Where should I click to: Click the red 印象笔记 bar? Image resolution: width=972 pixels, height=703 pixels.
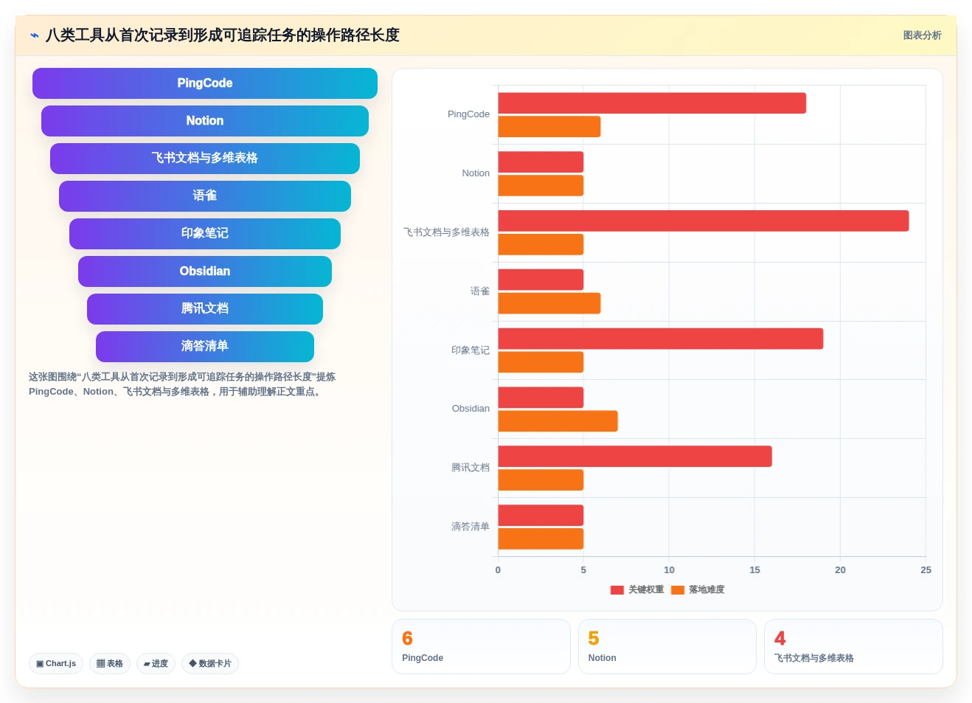661,339
